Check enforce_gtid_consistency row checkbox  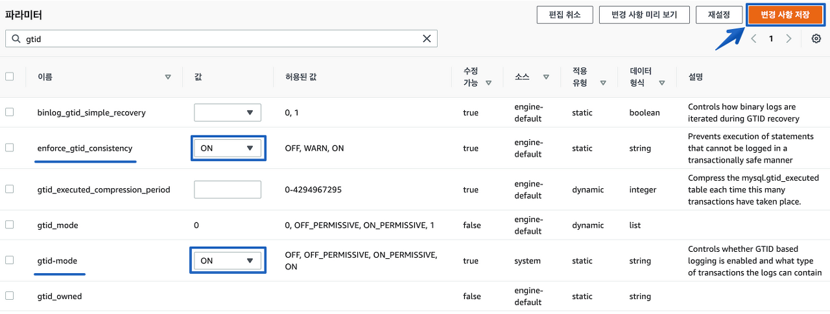point(9,148)
